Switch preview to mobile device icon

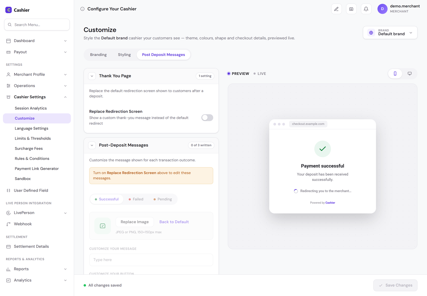point(395,74)
